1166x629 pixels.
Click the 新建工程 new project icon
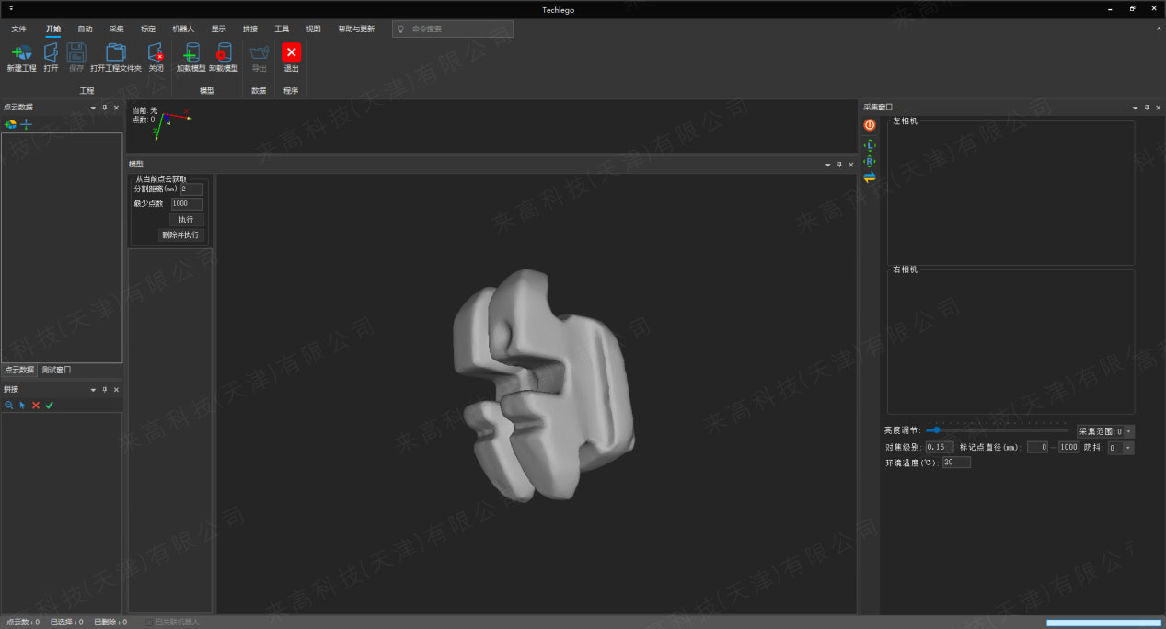point(21,52)
